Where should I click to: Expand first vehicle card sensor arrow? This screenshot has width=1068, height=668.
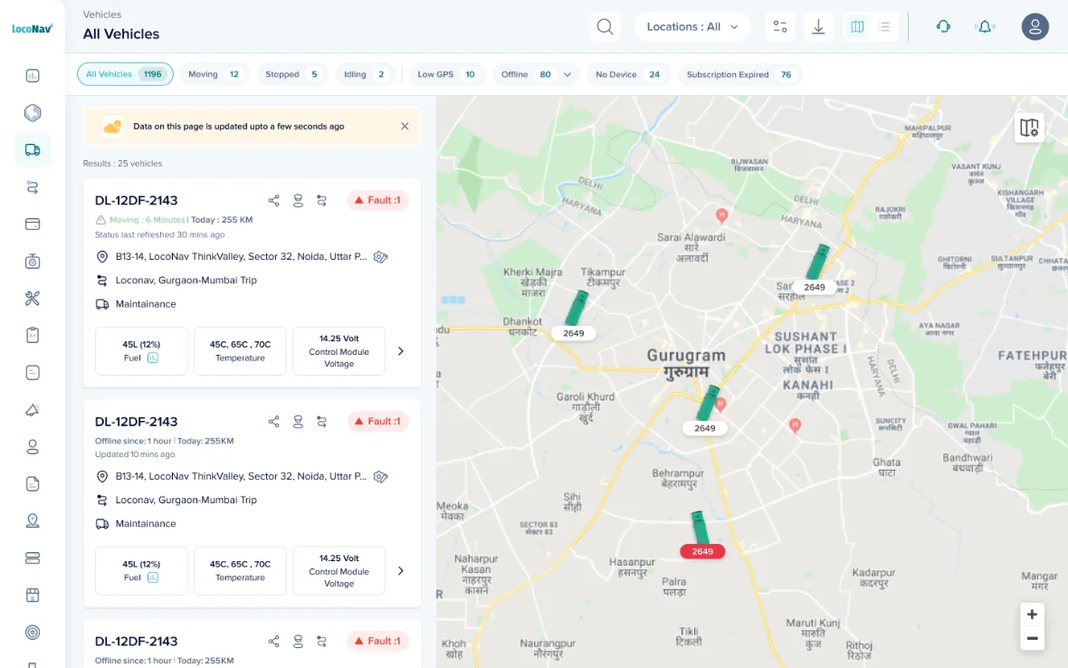click(400, 351)
